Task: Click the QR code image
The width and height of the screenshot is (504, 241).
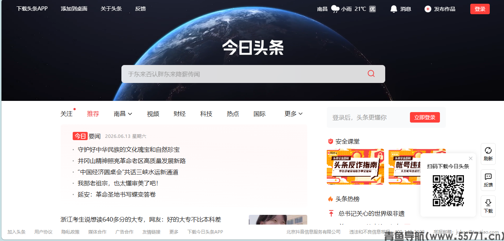Action: click(x=448, y=191)
